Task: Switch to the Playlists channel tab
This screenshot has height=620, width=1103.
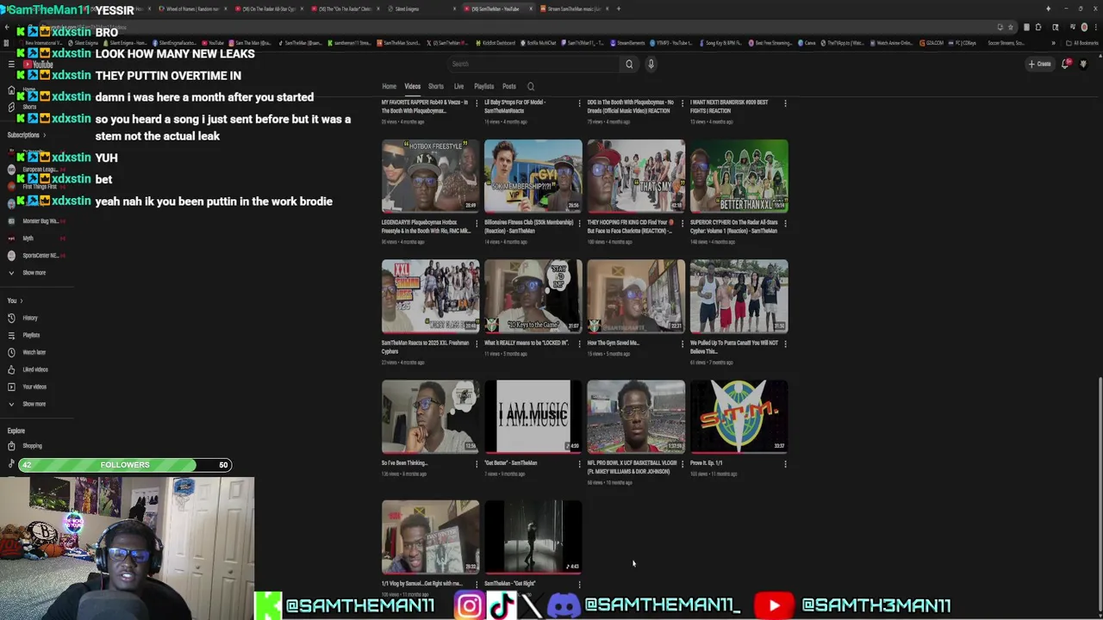Action: (483, 86)
